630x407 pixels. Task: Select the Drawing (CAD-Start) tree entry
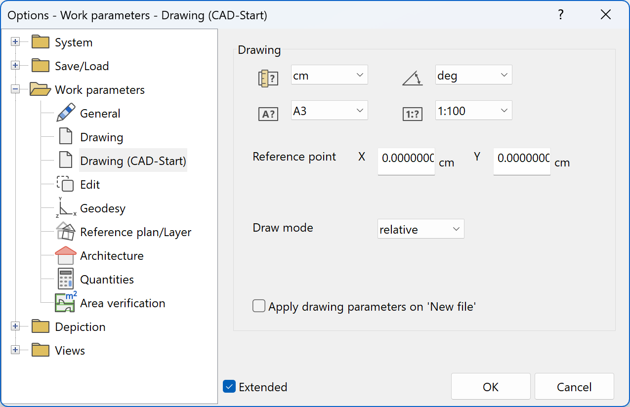tap(133, 161)
